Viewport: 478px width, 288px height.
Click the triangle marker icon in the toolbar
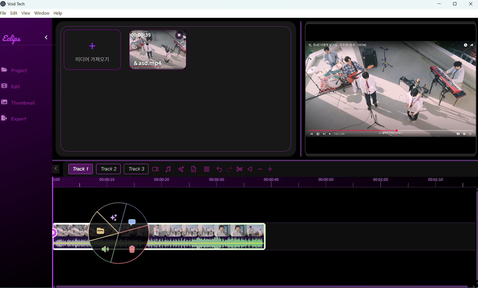tap(250, 169)
